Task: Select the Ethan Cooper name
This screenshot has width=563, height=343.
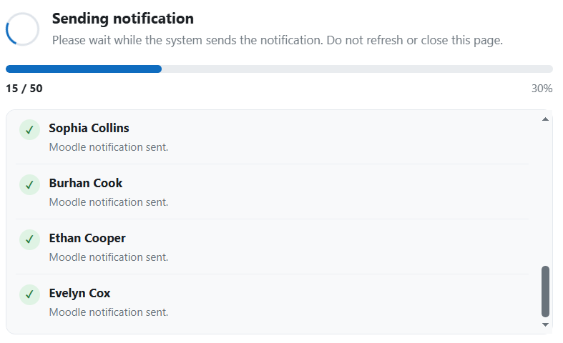Action: tap(87, 238)
